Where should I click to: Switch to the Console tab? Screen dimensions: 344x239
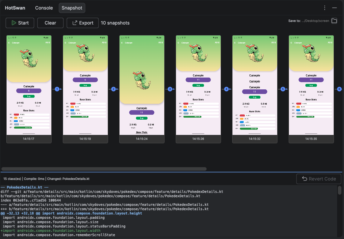[x=44, y=8]
